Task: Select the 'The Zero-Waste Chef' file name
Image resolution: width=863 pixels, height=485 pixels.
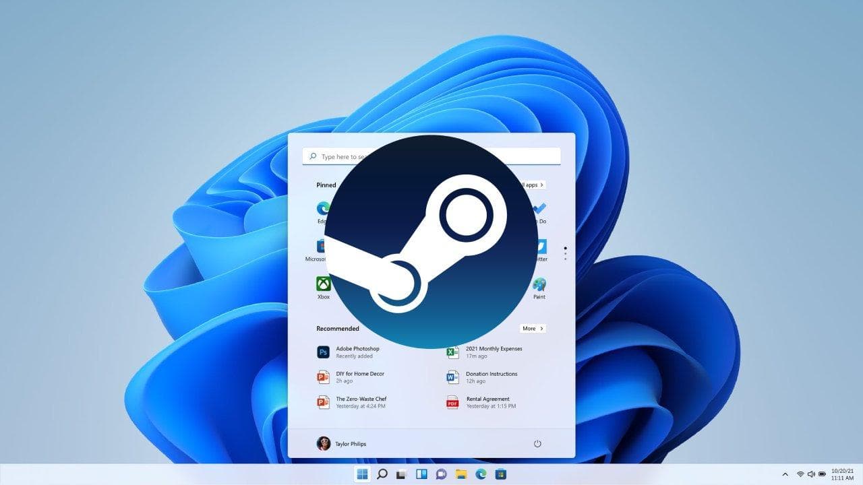Action: (361, 399)
